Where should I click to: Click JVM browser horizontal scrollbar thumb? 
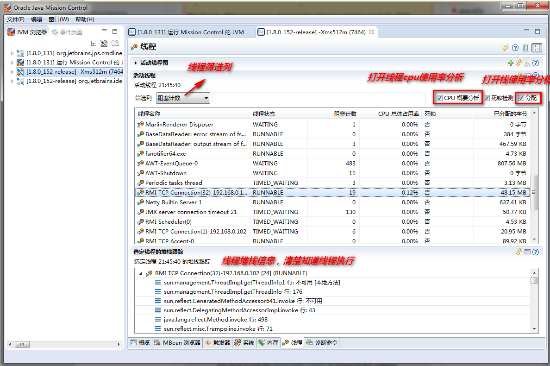[22, 345]
